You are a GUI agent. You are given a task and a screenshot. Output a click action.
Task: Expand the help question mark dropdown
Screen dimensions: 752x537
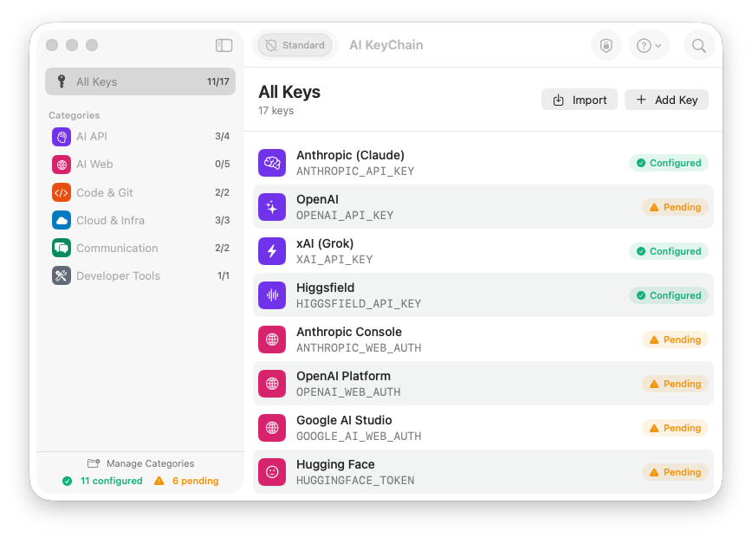click(649, 46)
